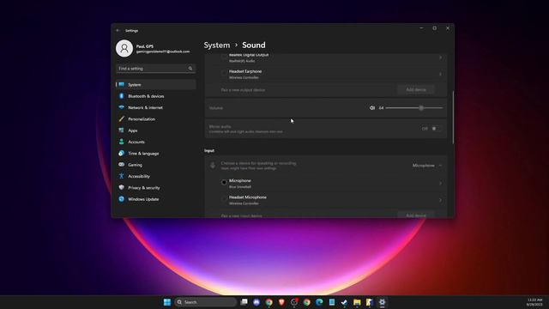
Task: Click Add device for output
Action: click(x=416, y=89)
